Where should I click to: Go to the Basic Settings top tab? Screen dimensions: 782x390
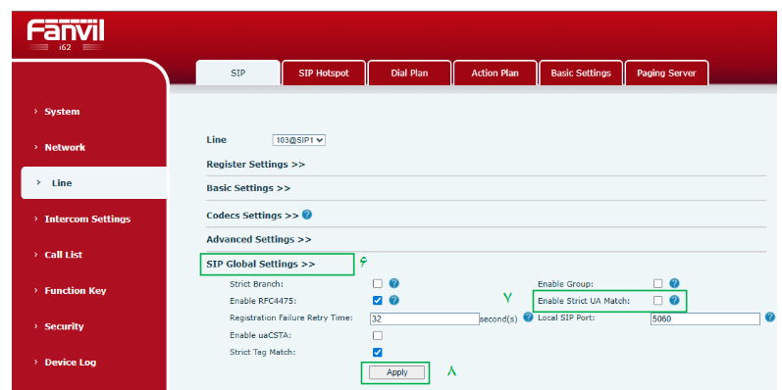(581, 73)
